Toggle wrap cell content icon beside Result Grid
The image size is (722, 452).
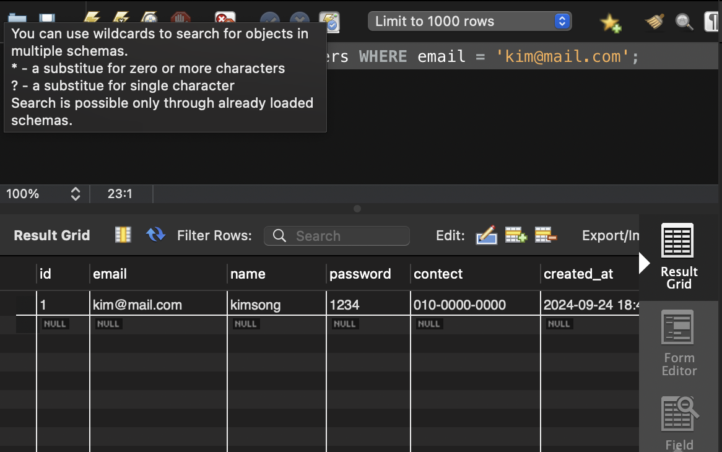click(x=123, y=235)
